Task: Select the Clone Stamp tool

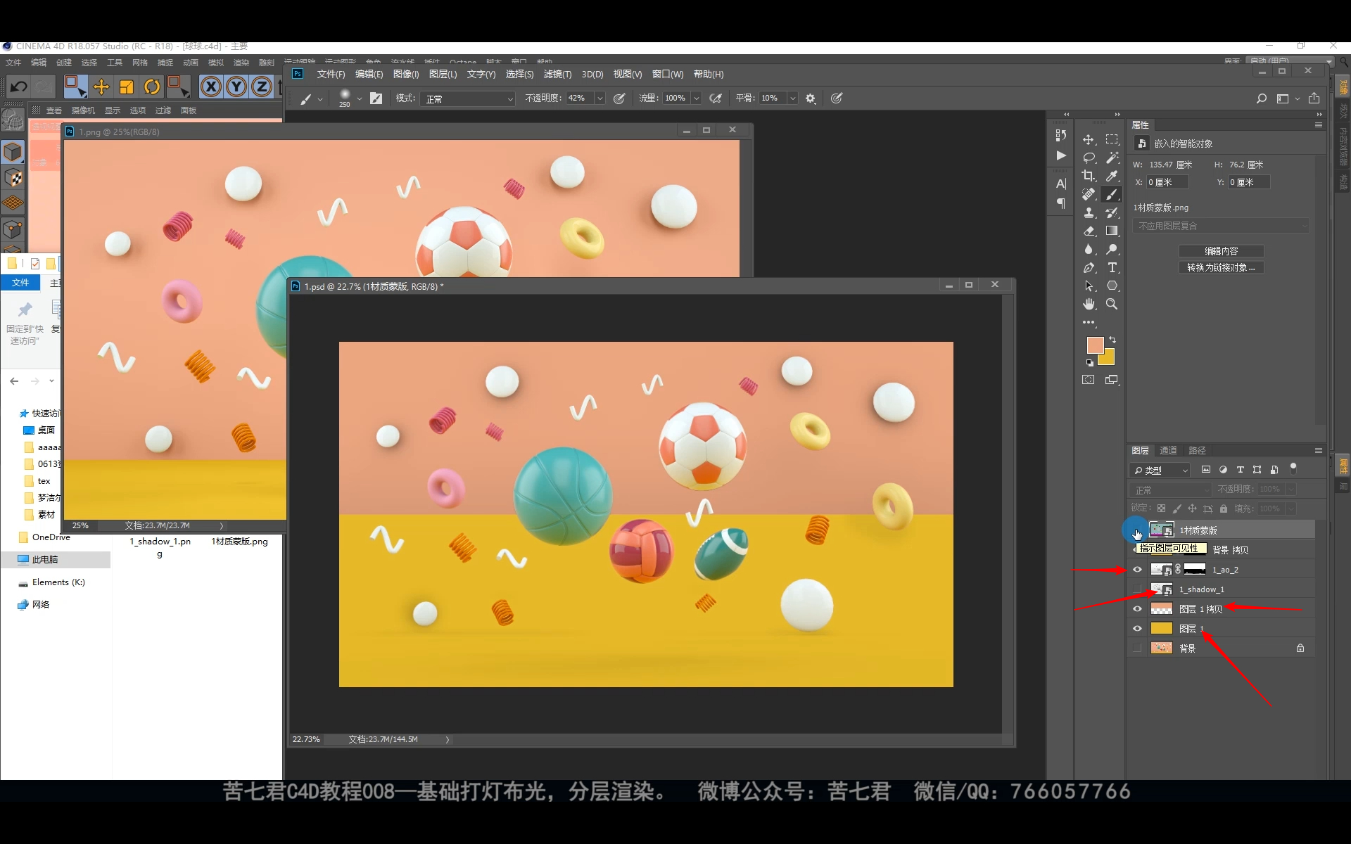Action: point(1089,212)
